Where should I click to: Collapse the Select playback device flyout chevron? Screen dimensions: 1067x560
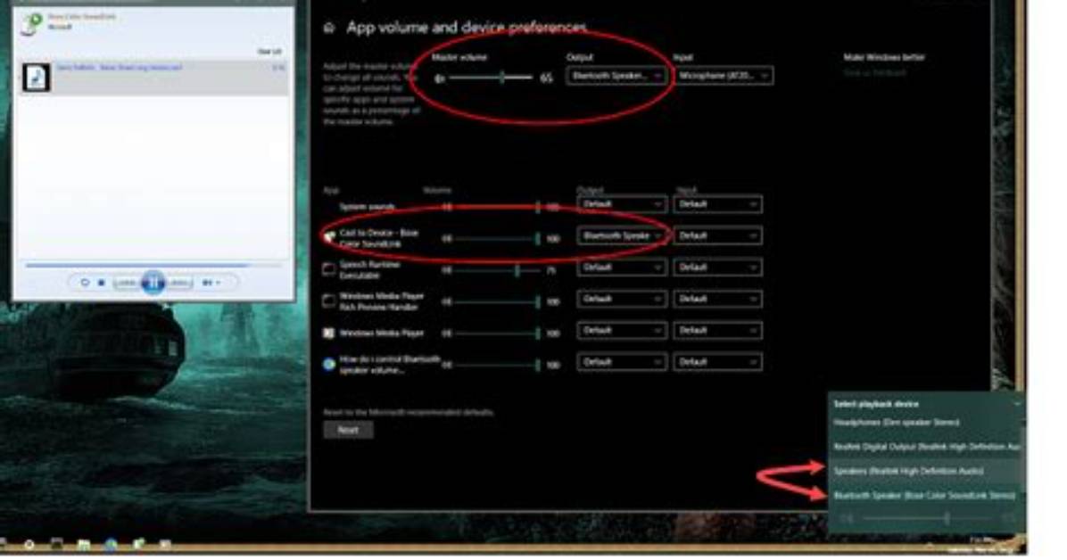click(1016, 404)
